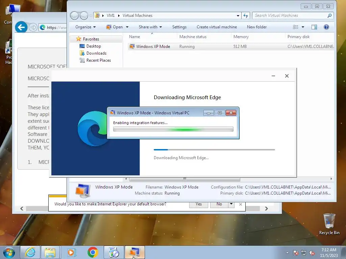346x259 pixels.
Task: Expand breadcrumb arrow after VM1
Action: point(119,16)
